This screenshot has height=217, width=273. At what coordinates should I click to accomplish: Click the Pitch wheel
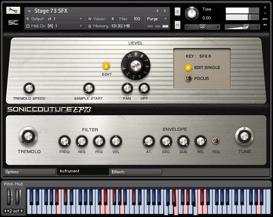pos(9,197)
